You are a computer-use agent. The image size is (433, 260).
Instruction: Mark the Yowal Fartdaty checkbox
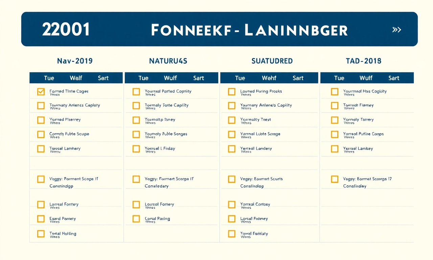coord(231,234)
